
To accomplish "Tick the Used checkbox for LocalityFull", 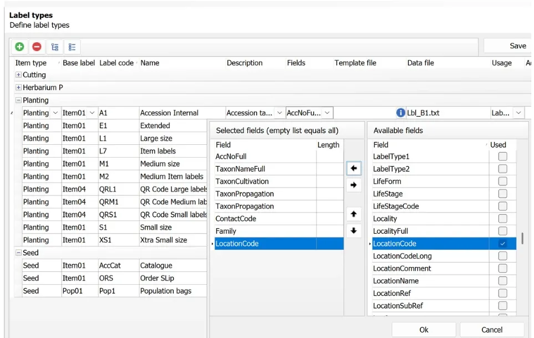I will tap(502, 231).
